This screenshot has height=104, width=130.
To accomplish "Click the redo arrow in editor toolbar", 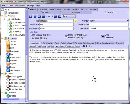I will coord(92,46).
